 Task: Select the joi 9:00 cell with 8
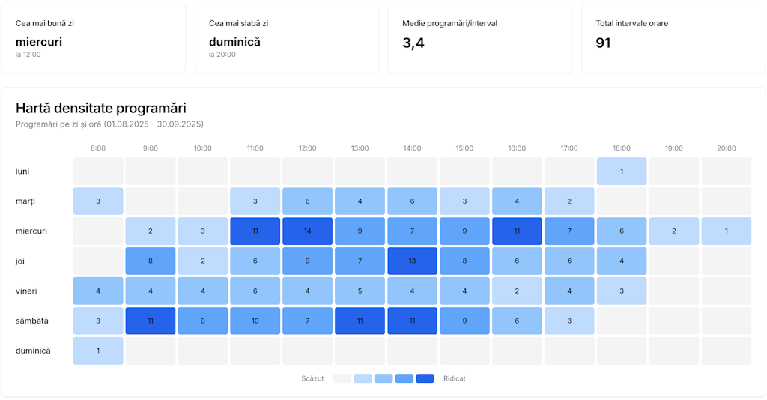click(x=151, y=261)
